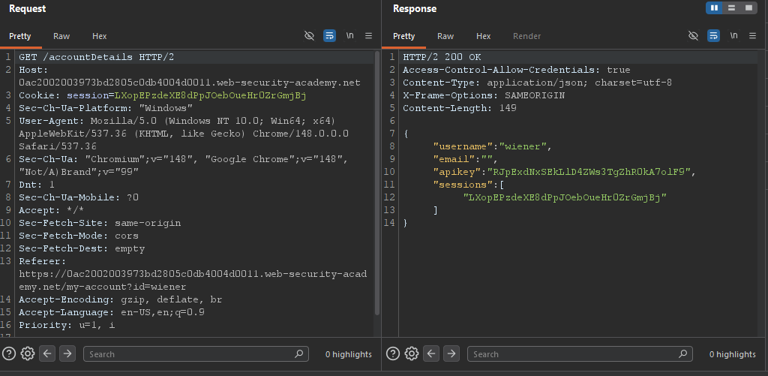
Task: Open the Response Hex tab
Action: point(484,36)
